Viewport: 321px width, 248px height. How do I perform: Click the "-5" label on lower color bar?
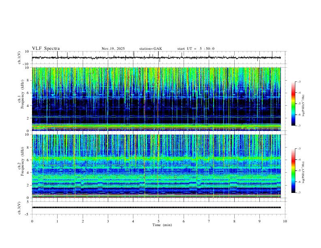tap(299, 171)
